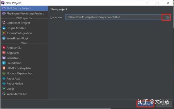Click the Vue.js V icon
174x109 pixels.
pos(4,89)
